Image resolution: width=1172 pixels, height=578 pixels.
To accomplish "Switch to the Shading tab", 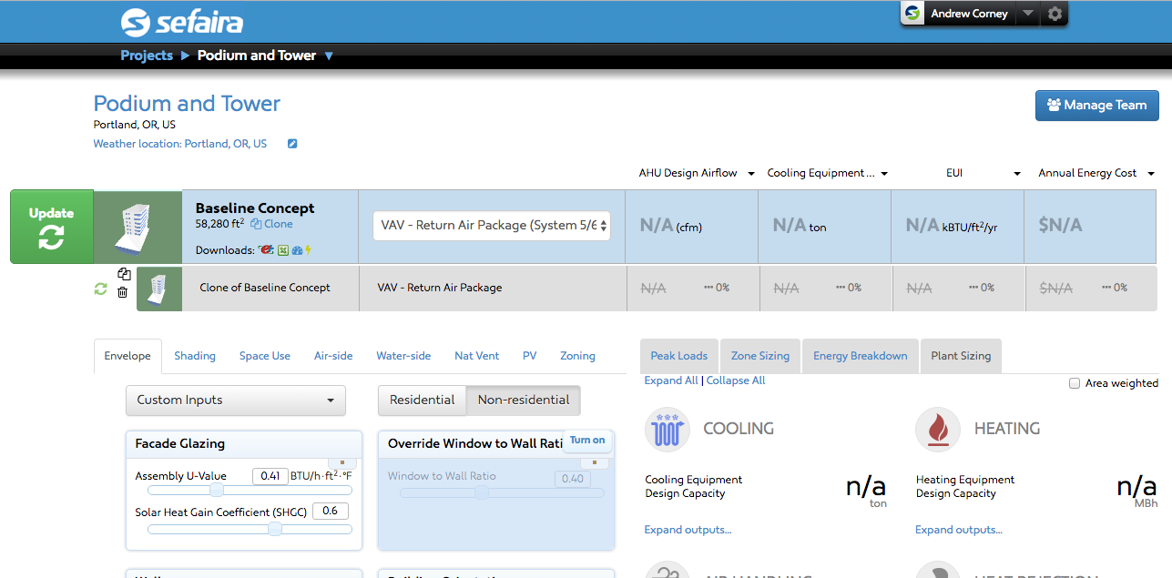I will click(x=195, y=356).
